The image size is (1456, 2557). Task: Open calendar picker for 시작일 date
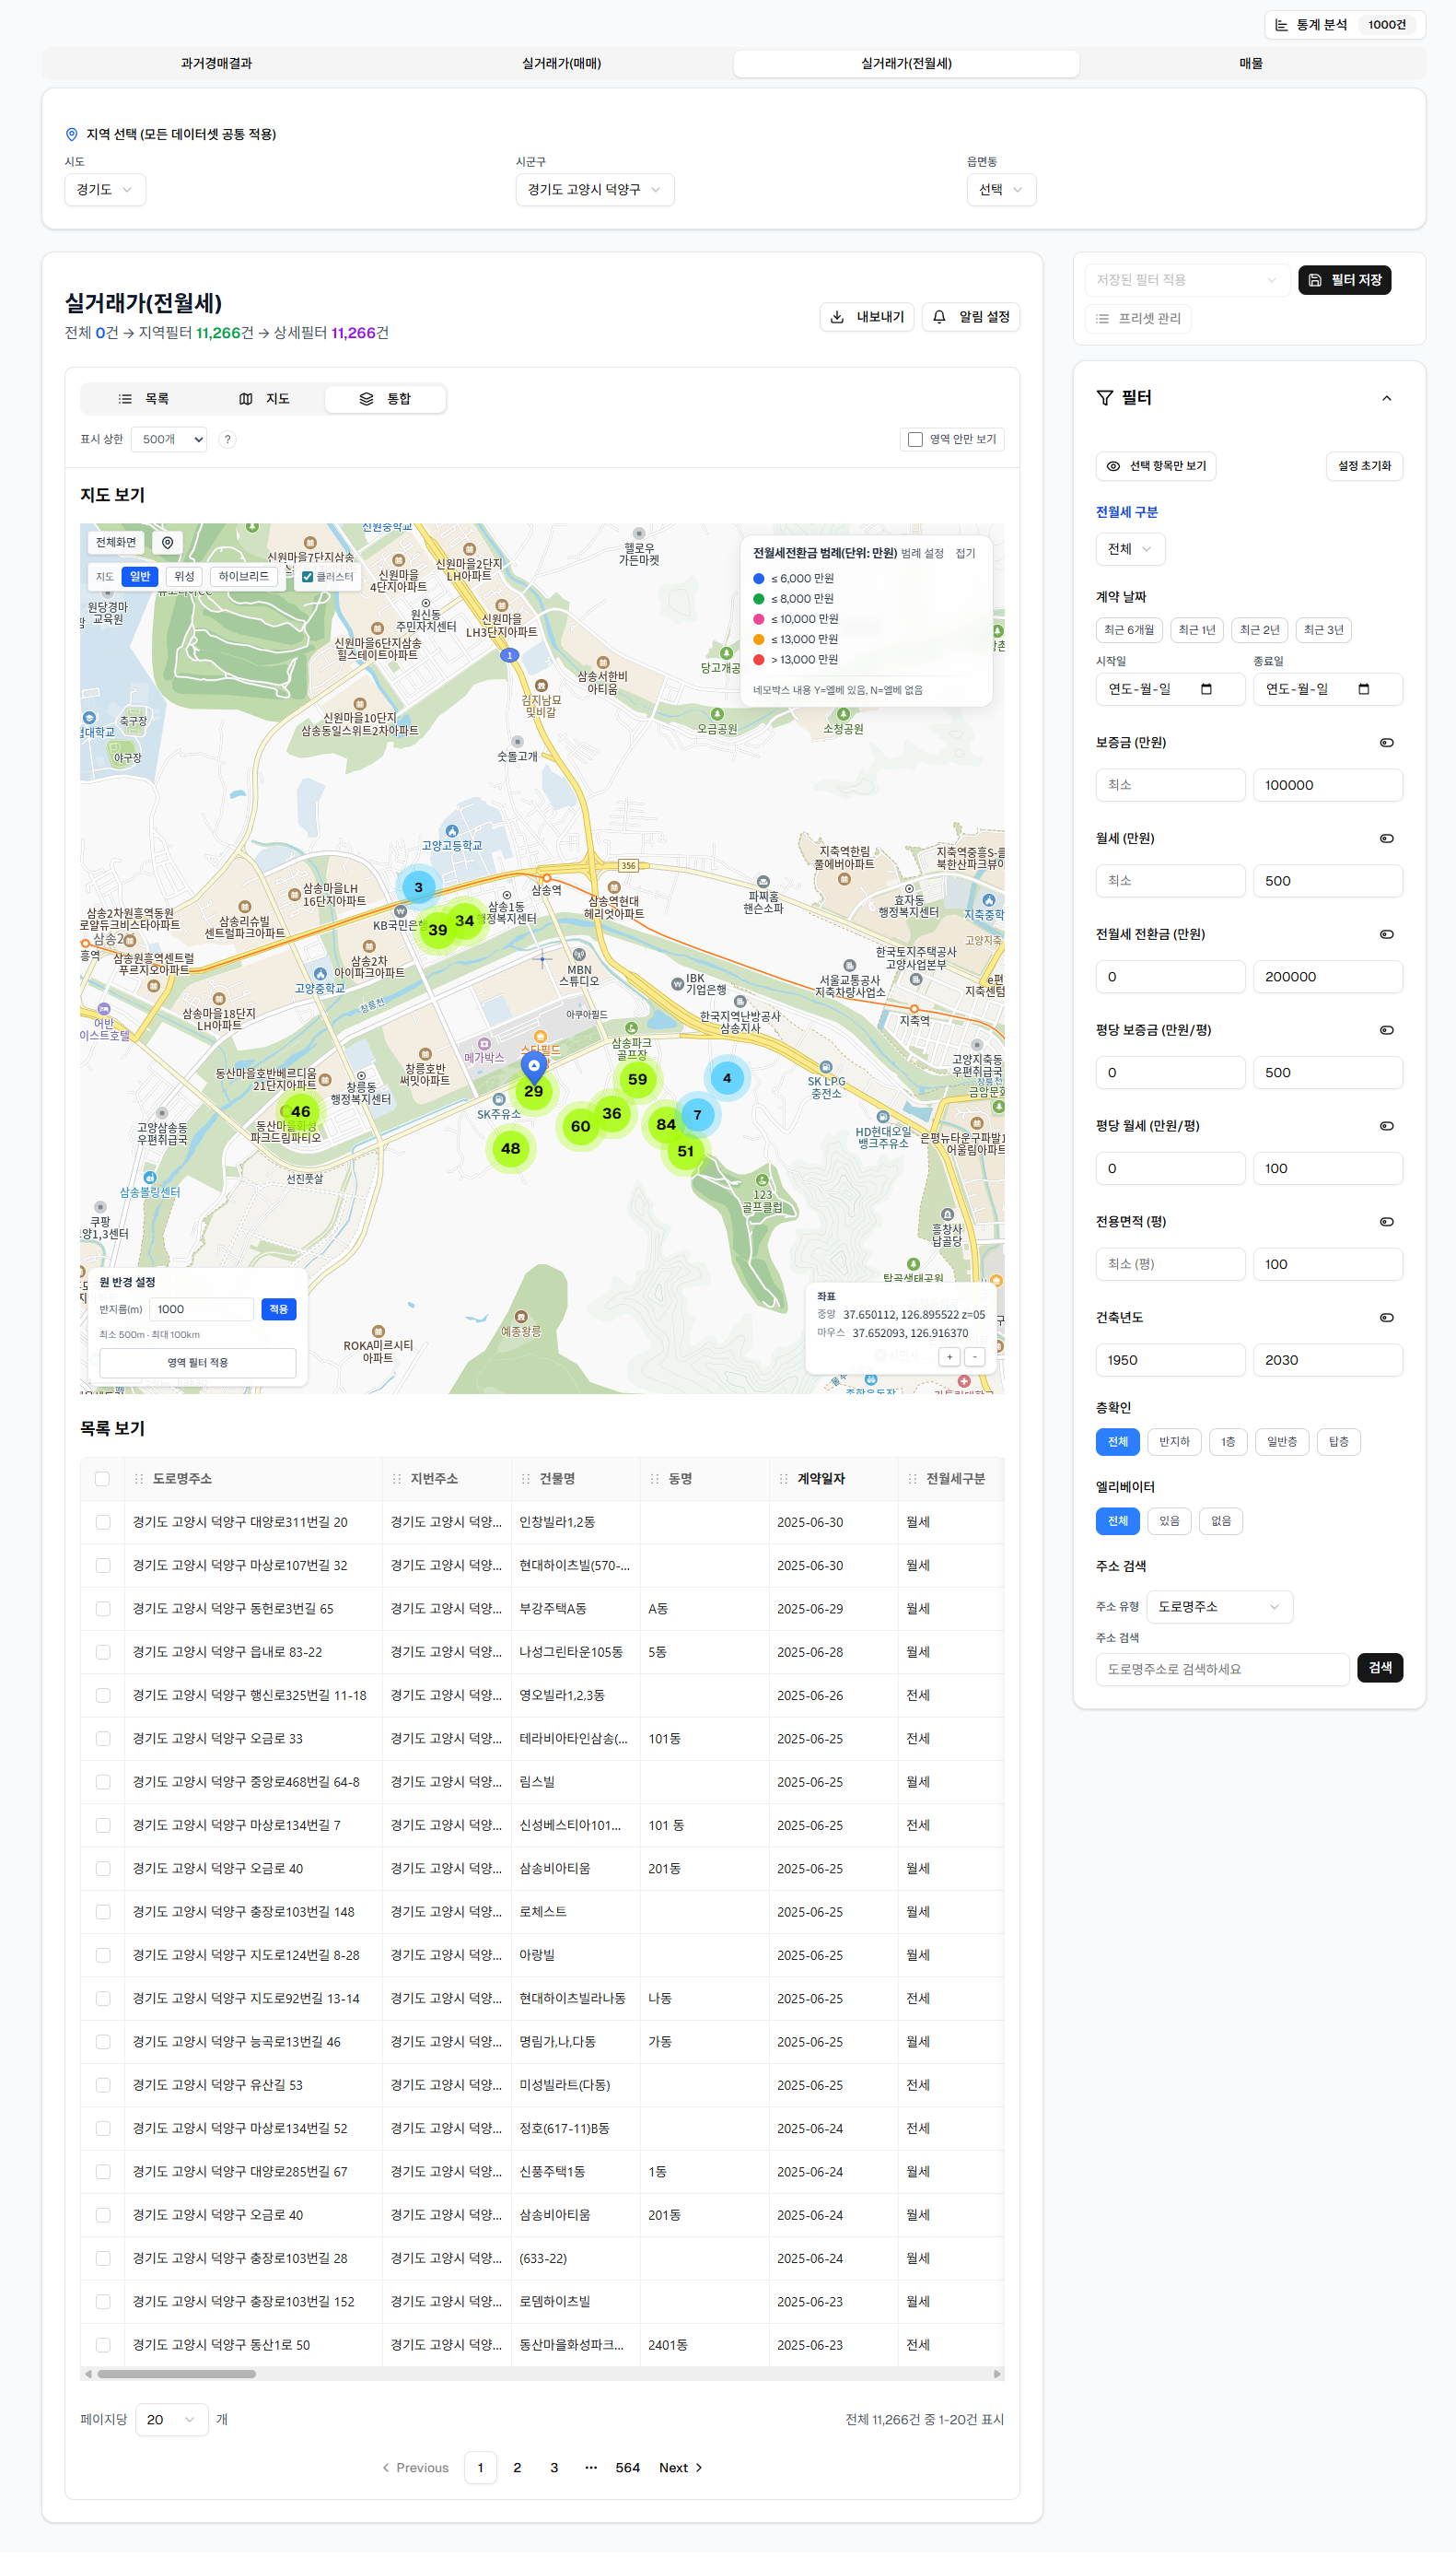(x=1206, y=689)
